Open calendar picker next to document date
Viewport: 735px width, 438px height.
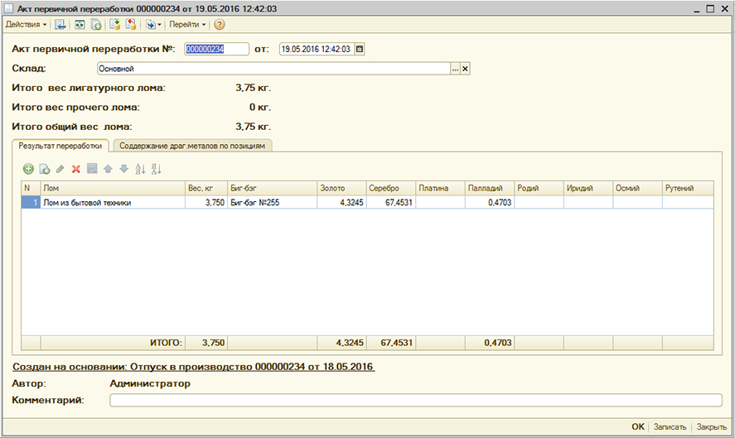click(360, 49)
